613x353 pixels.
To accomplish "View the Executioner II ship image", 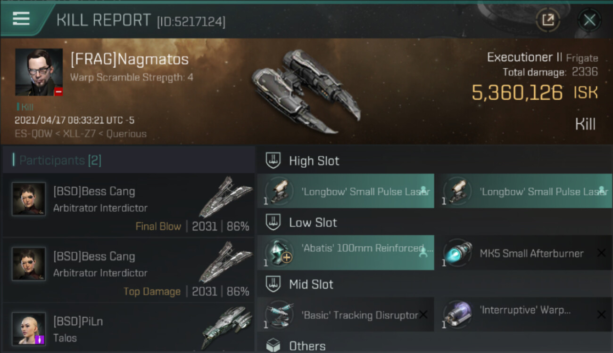I will tap(306, 92).
